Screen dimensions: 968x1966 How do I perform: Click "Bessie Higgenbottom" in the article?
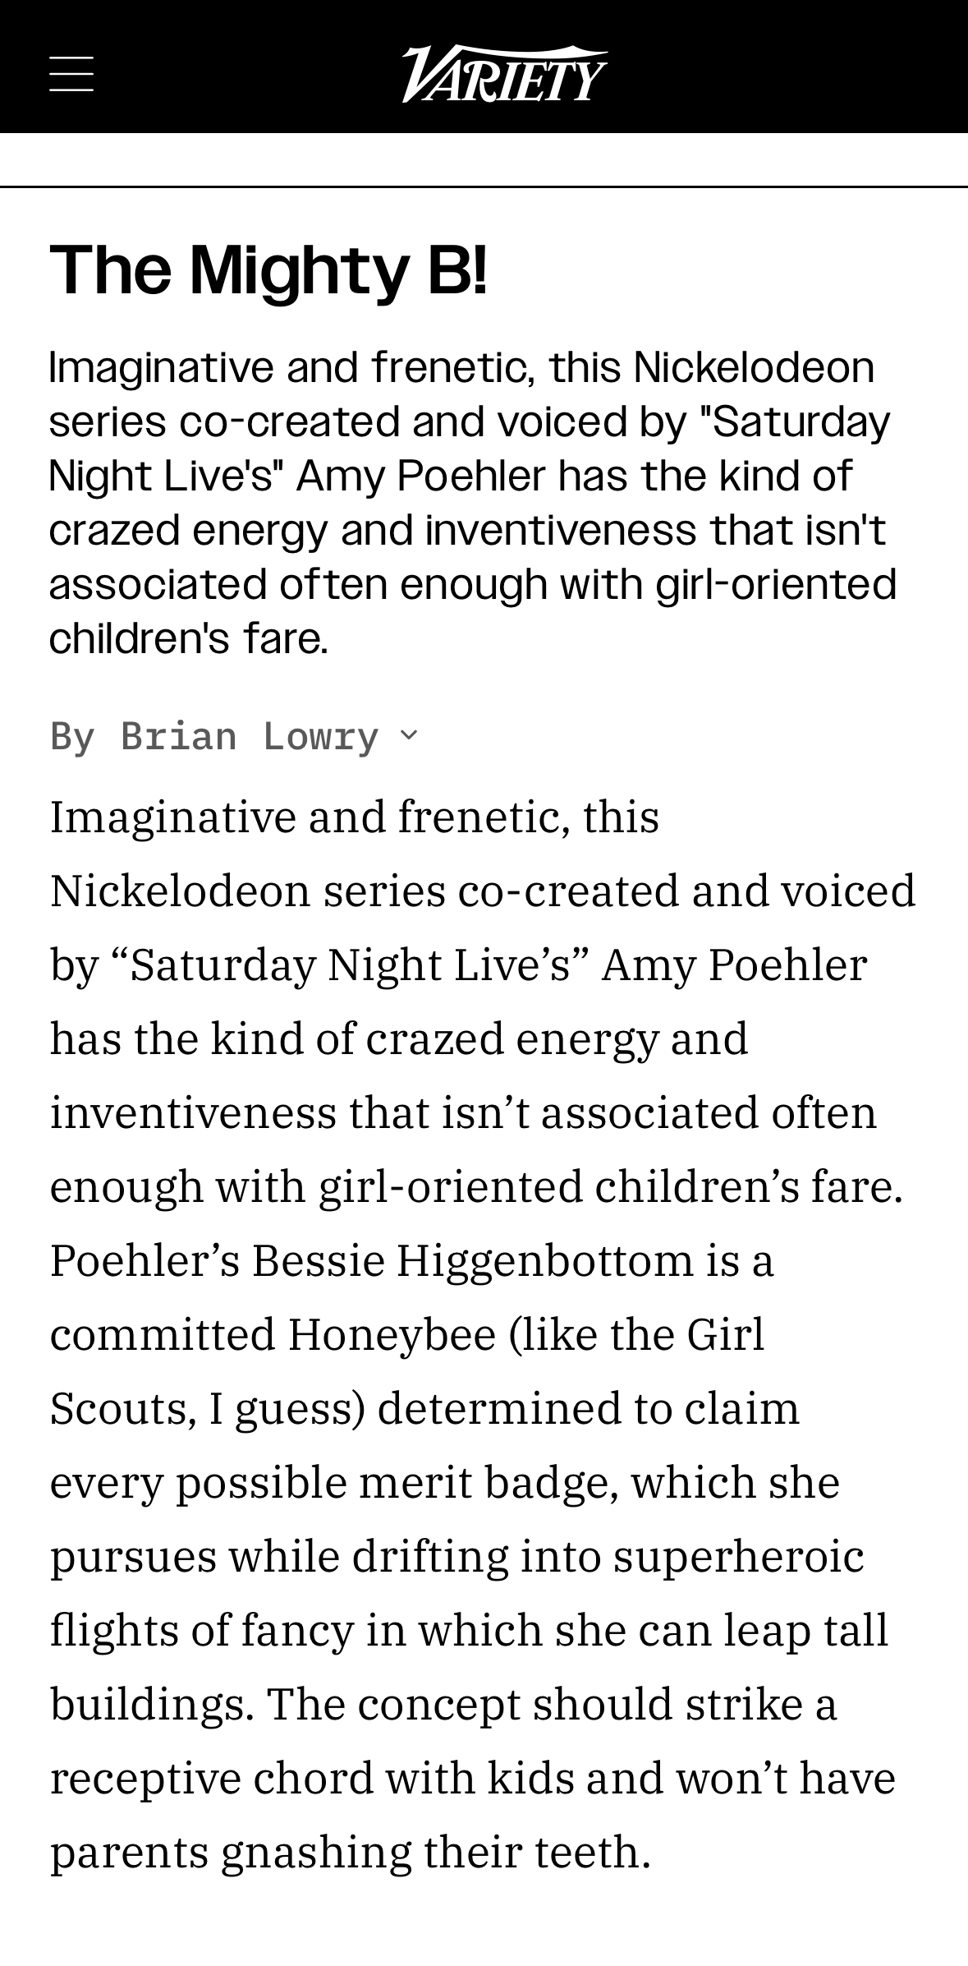472,1260
